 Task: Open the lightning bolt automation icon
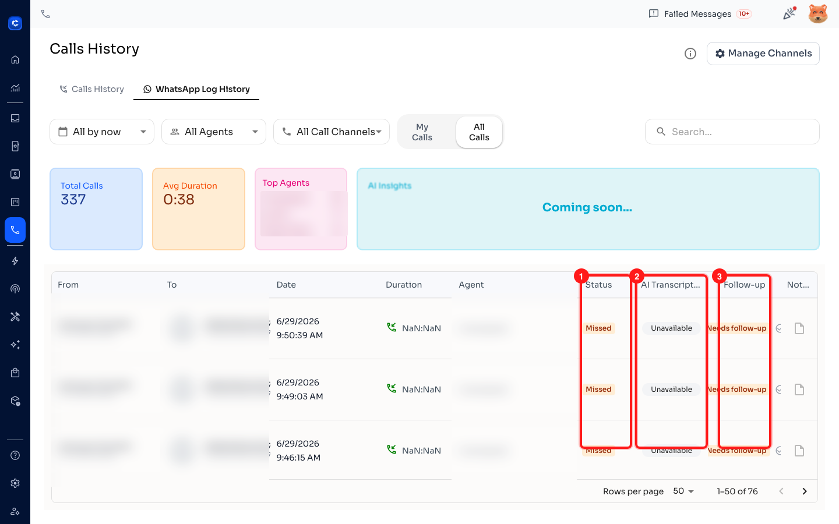click(x=15, y=261)
